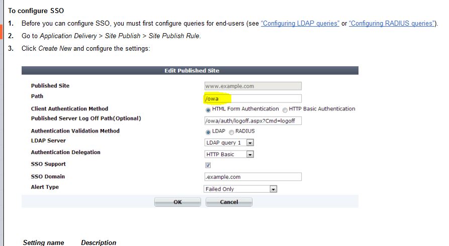Click the "Description" column header
This screenshot has height=246, width=449.
click(x=99, y=242)
